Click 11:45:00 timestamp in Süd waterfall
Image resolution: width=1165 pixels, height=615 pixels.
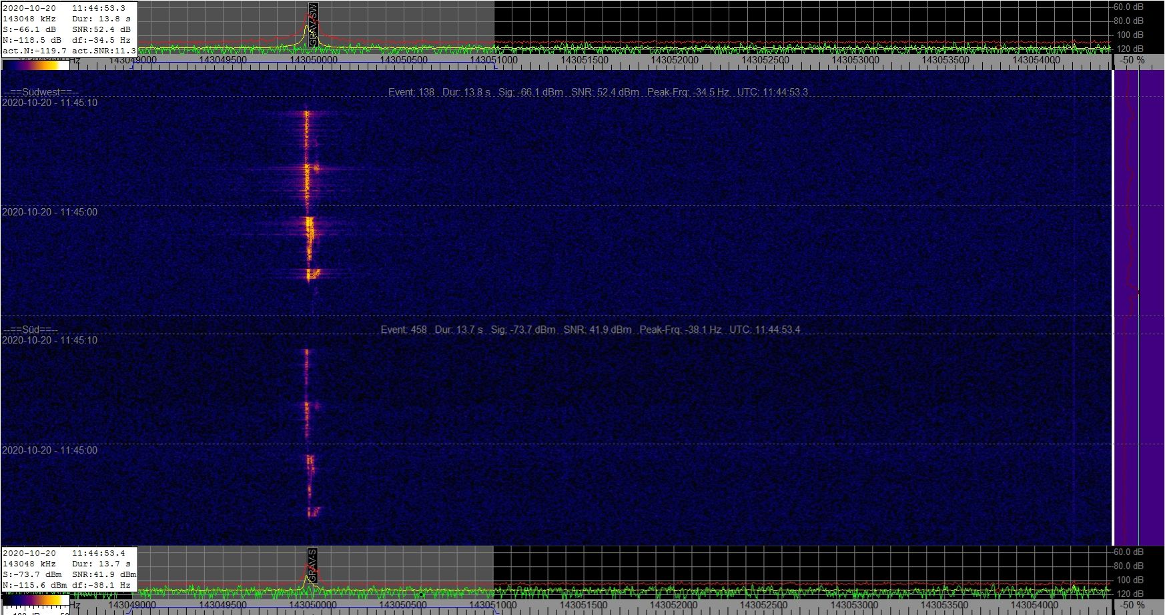49,450
